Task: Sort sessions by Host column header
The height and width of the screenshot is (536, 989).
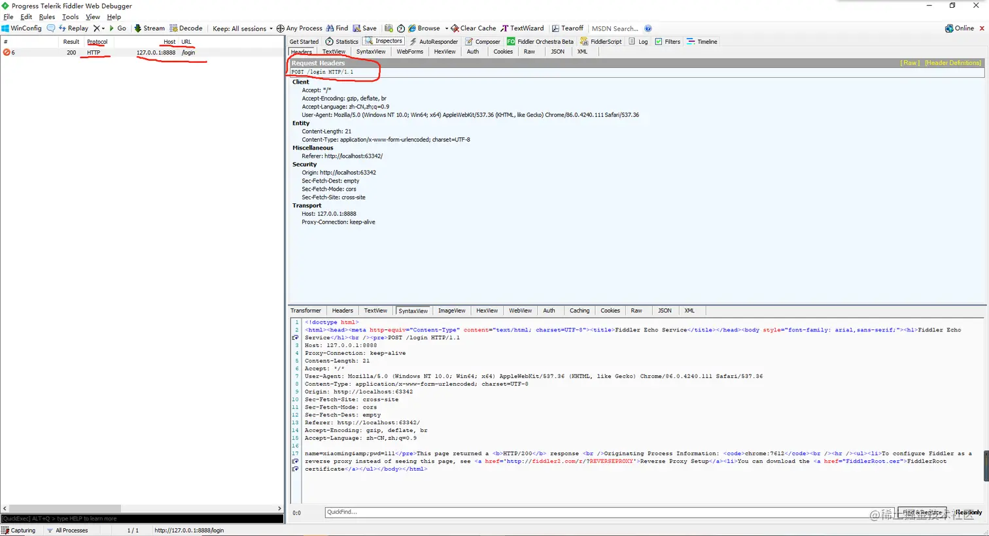Action: point(169,41)
